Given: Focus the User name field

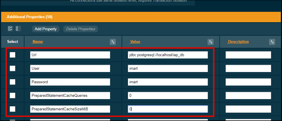Looking at the screenshot, I should coord(70,69).
